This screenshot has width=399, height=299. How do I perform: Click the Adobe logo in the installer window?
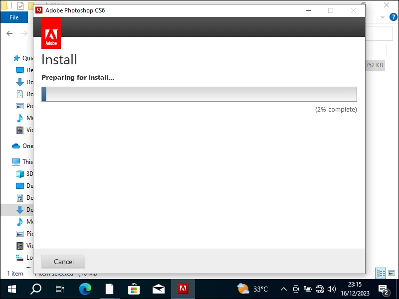[x=50, y=33]
